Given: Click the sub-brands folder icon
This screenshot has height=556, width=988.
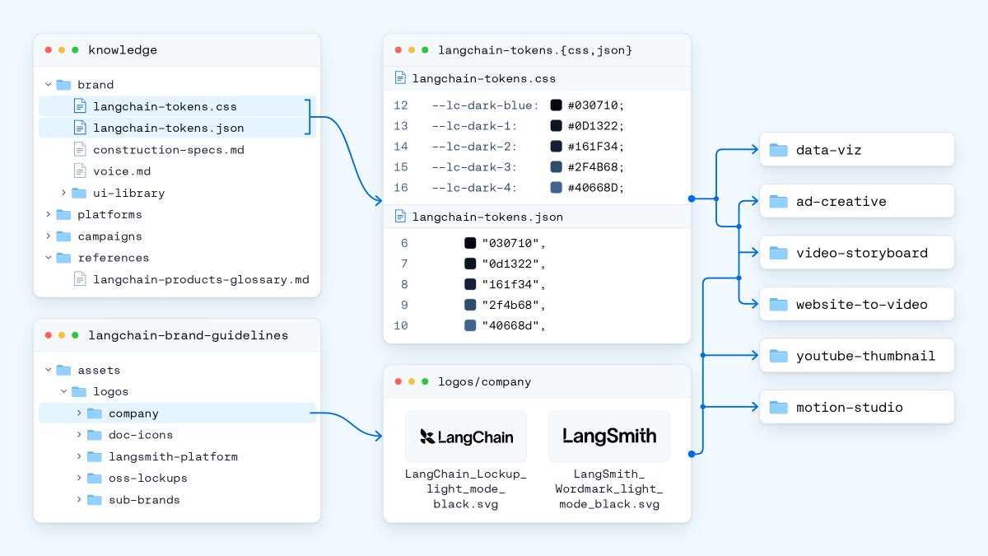Looking at the screenshot, I should click(95, 499).
